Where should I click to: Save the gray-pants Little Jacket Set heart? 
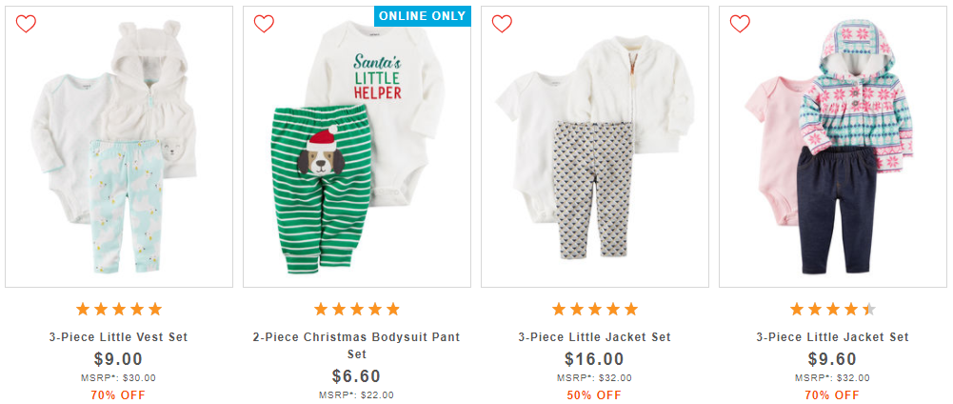pyautogui.click(x=502, y=24)
